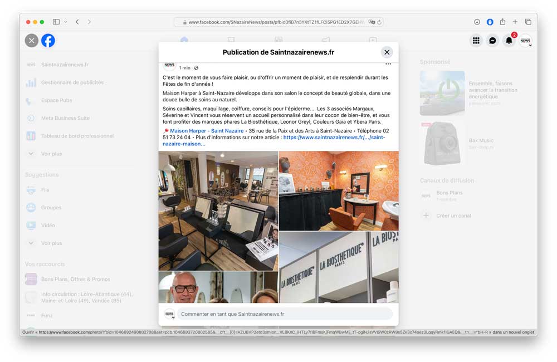Image resolution: width=557 pixels, height=362 pixels.
Task: Open the saintnazairenews.fr article link
Action: (x=334, y=137)
